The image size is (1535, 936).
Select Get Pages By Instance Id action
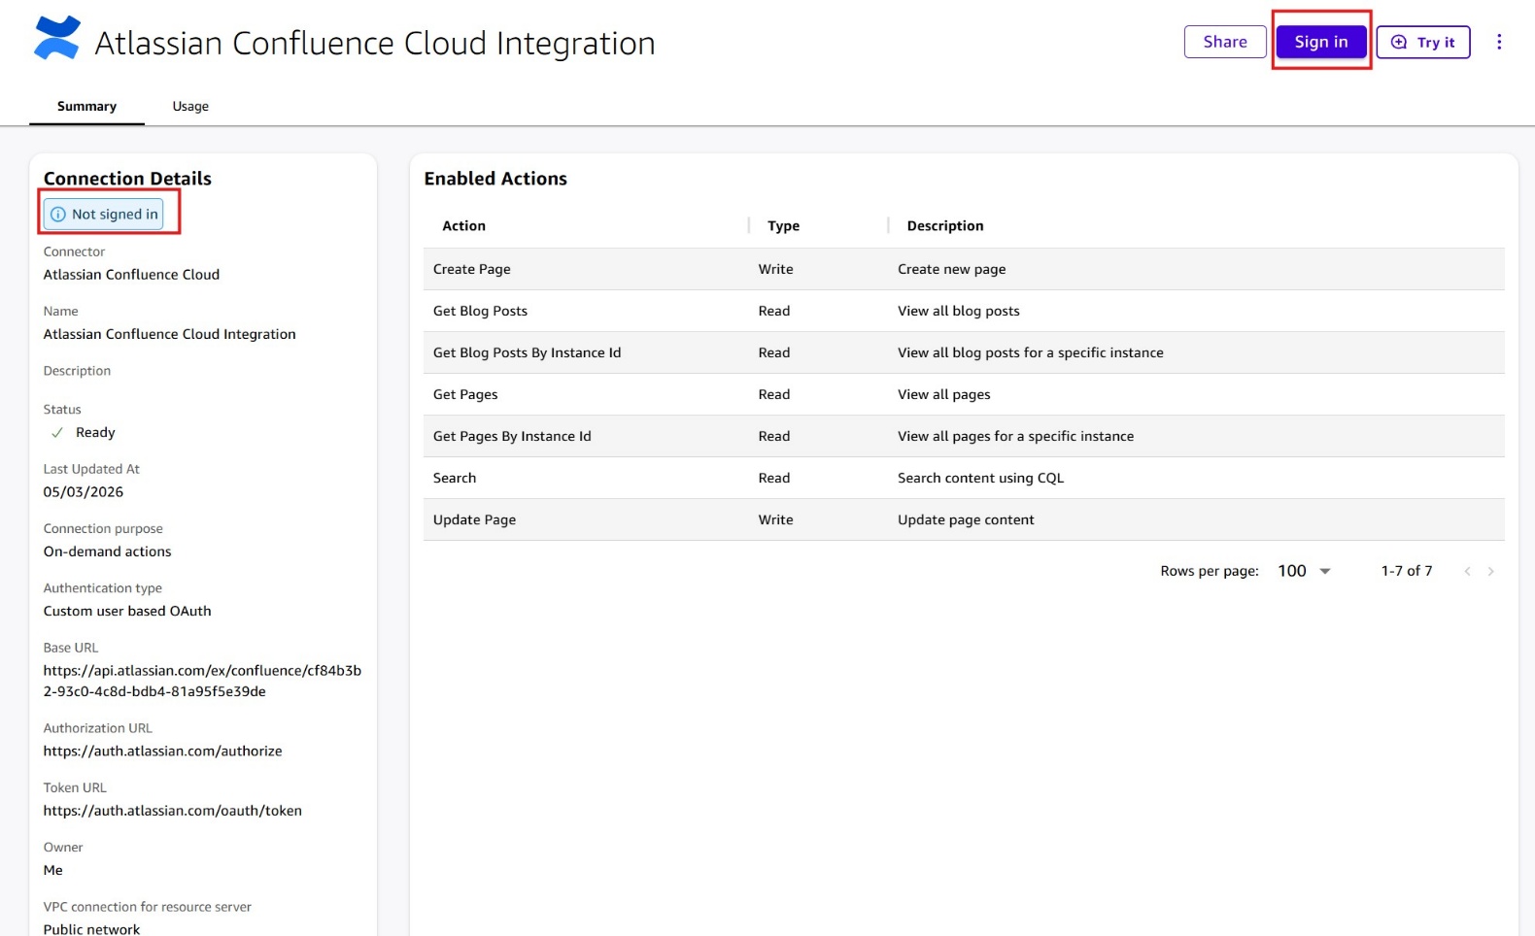click(964, 436)
